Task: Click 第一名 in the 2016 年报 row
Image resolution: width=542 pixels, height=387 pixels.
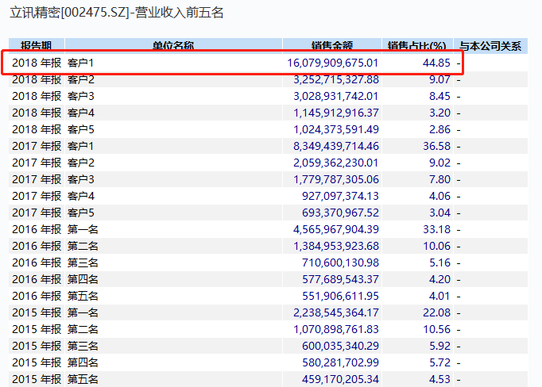Action: 83,229
